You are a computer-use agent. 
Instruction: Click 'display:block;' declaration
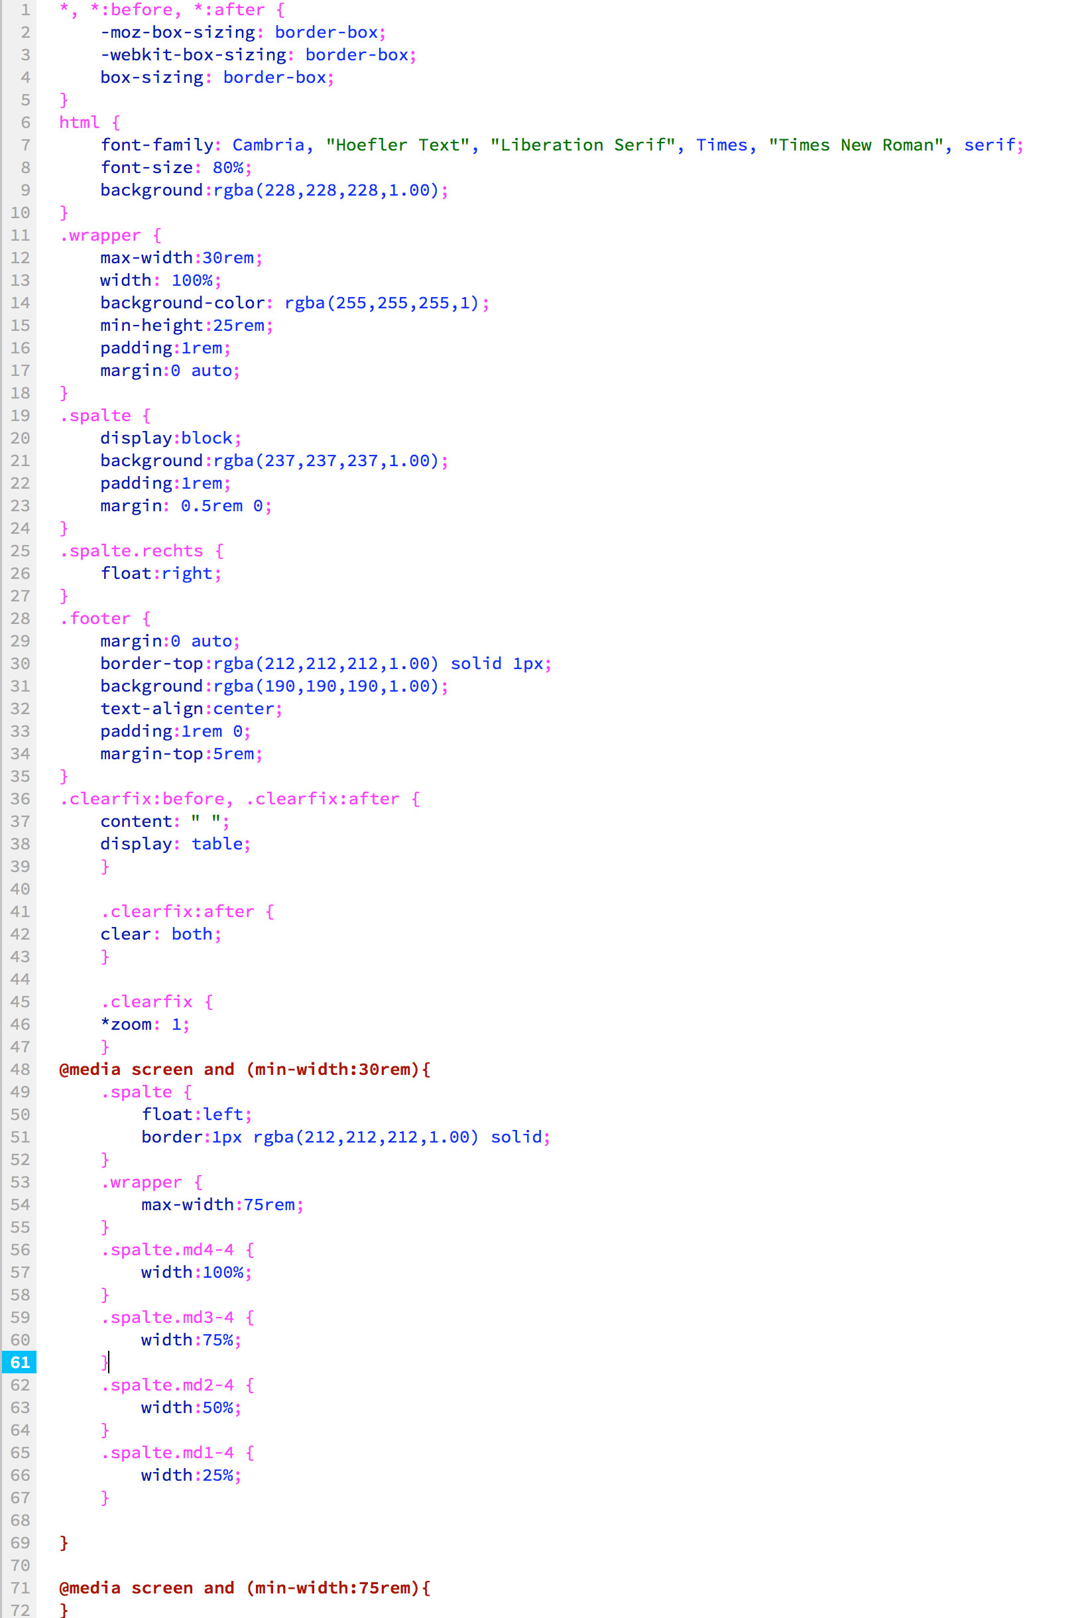click(171, 438)
